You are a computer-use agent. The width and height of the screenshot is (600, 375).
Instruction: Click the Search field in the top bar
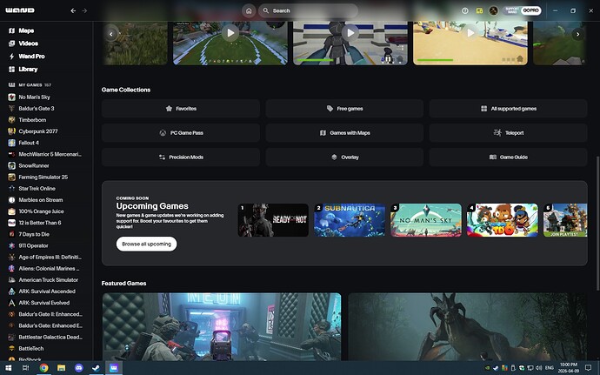[x=308, y=10]
